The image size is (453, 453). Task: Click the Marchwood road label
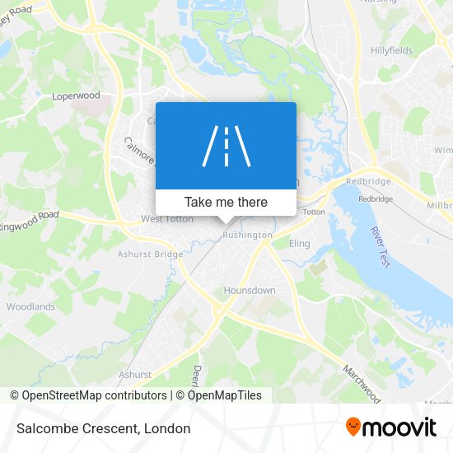(362, 384)
